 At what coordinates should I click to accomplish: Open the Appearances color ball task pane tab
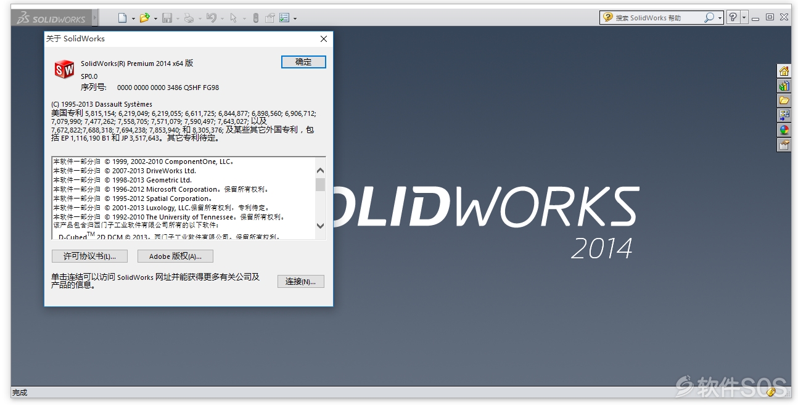tap(784, 130)
